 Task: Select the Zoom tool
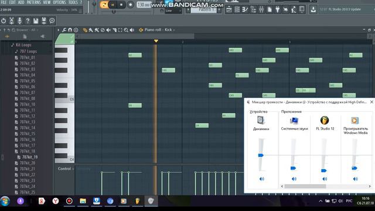click(x=126, y=30)
